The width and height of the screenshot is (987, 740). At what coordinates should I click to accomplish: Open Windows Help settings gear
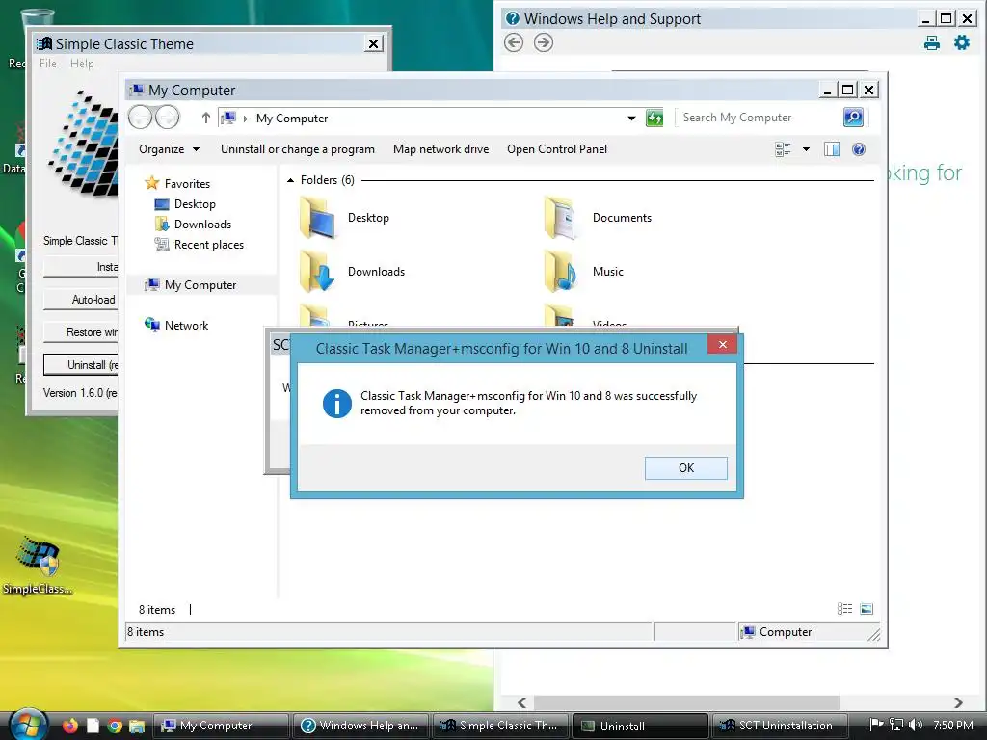(x=962, y=42)
